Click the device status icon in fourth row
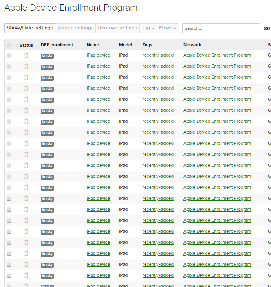This screenshot has width=271, height=287. point(26,88)
